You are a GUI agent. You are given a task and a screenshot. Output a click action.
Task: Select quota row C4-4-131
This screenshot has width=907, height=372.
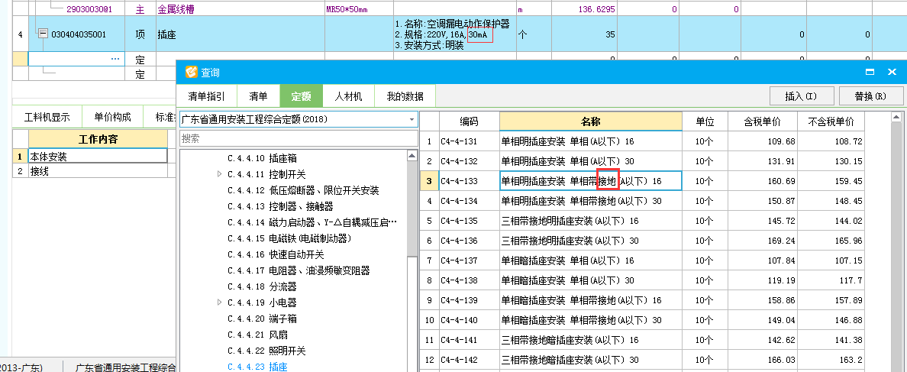(x=642, y=141)
